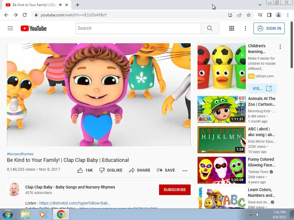Open Chrome profile avatar icon
Image resolution: width=294 pixels, height=220 pixels.
[x=278, y=15]
